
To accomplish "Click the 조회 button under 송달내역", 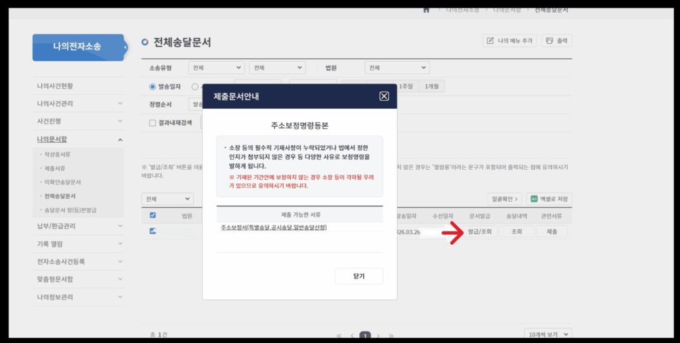I will click(517, 232).
